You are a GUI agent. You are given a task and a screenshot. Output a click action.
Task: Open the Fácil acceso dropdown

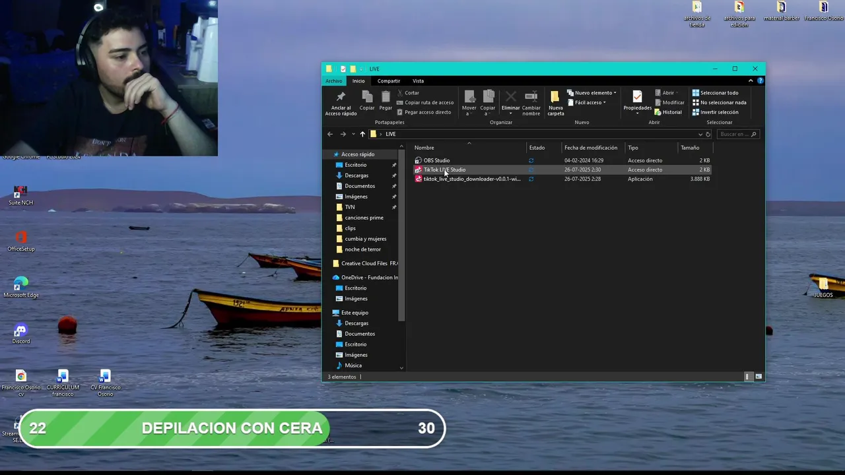(588, 102)
